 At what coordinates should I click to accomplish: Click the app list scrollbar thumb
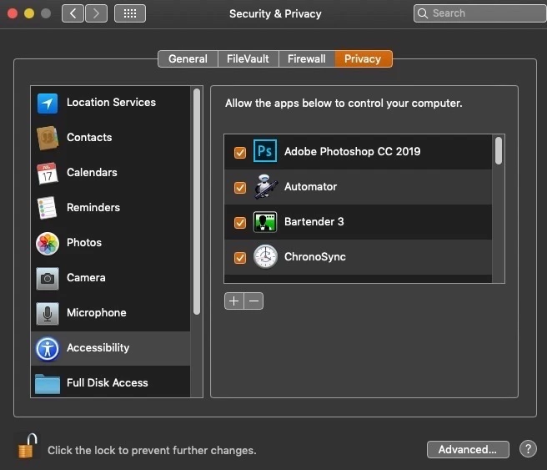pyautogui.click(x=499, y=150)
